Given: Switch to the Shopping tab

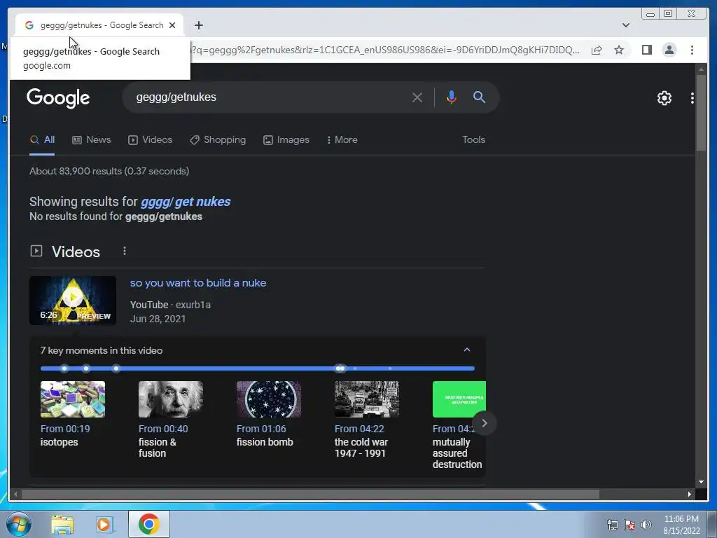Looking at the screenshot, I should (218, 140).
